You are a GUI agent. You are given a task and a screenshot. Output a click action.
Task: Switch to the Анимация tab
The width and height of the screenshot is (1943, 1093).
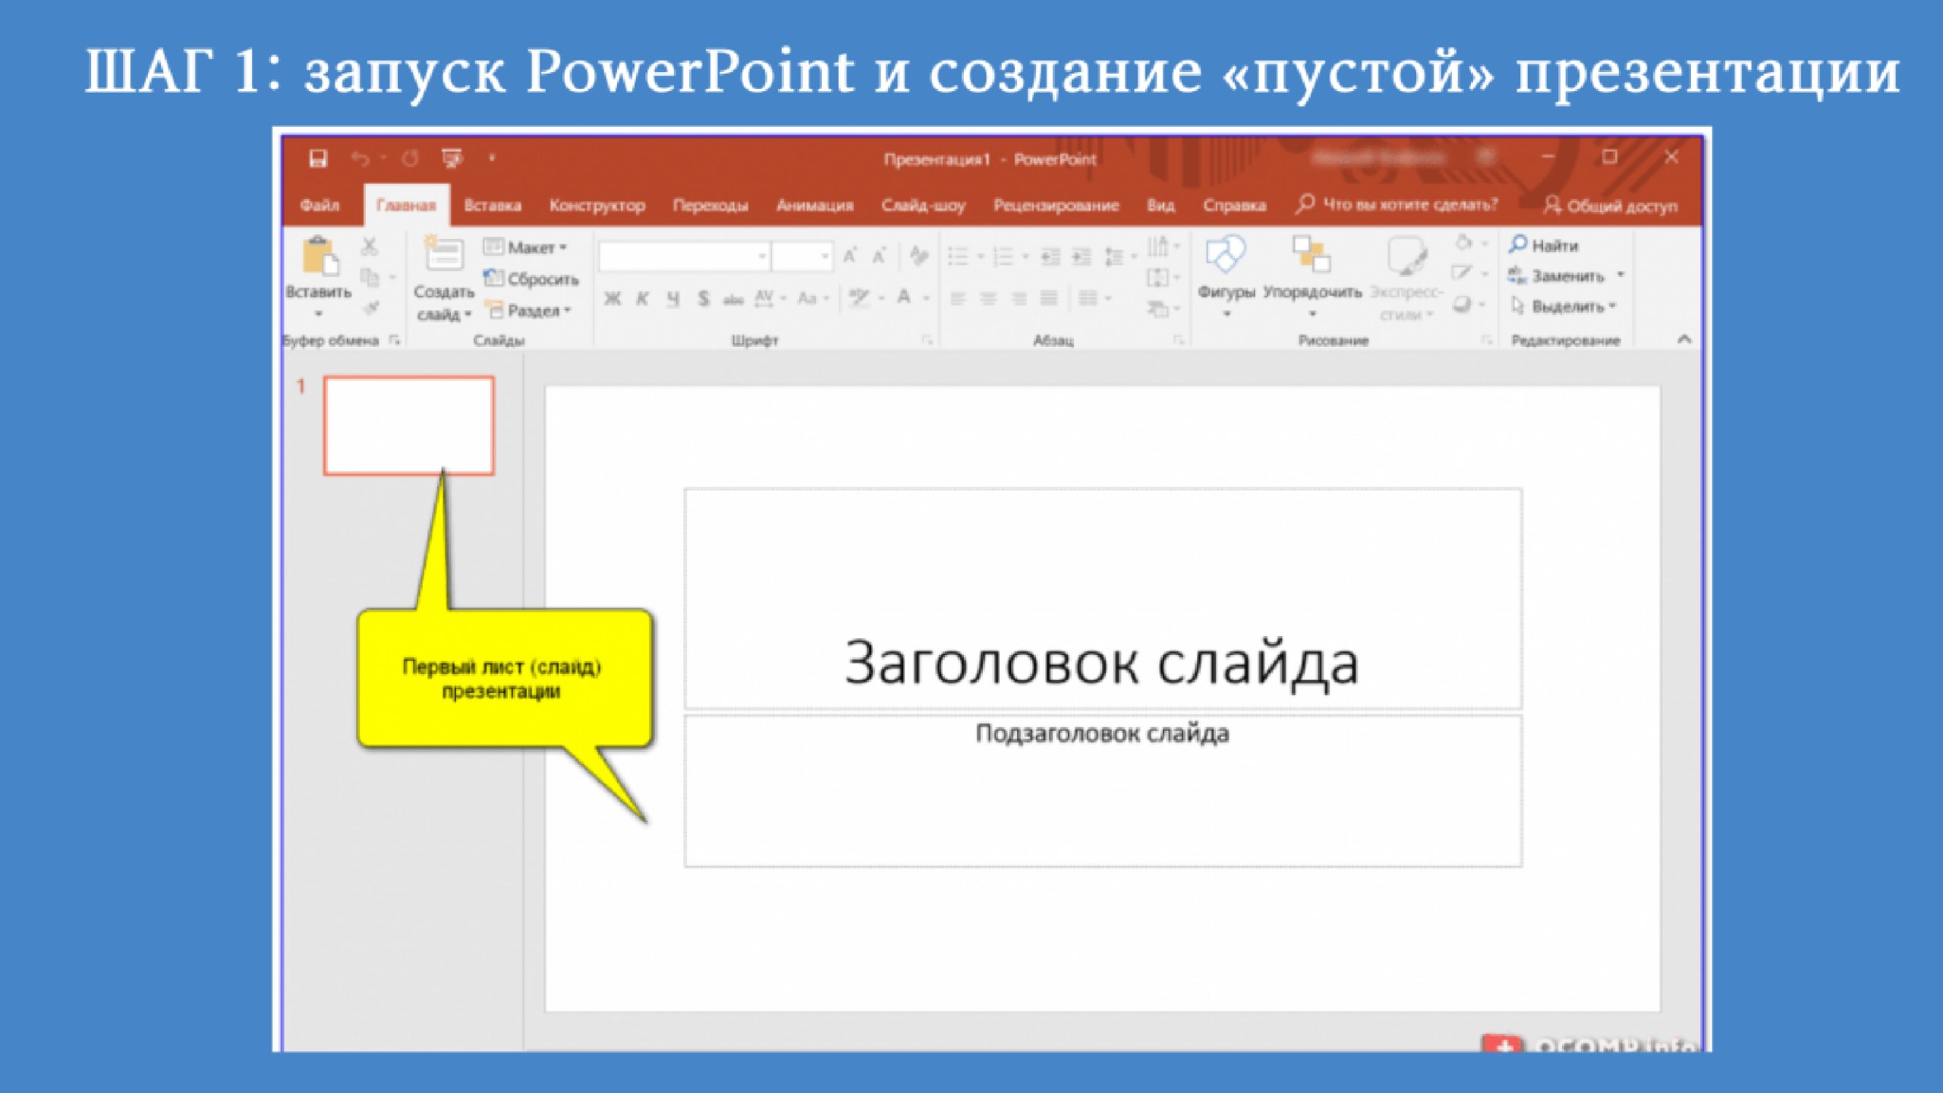tap(814, 205)
